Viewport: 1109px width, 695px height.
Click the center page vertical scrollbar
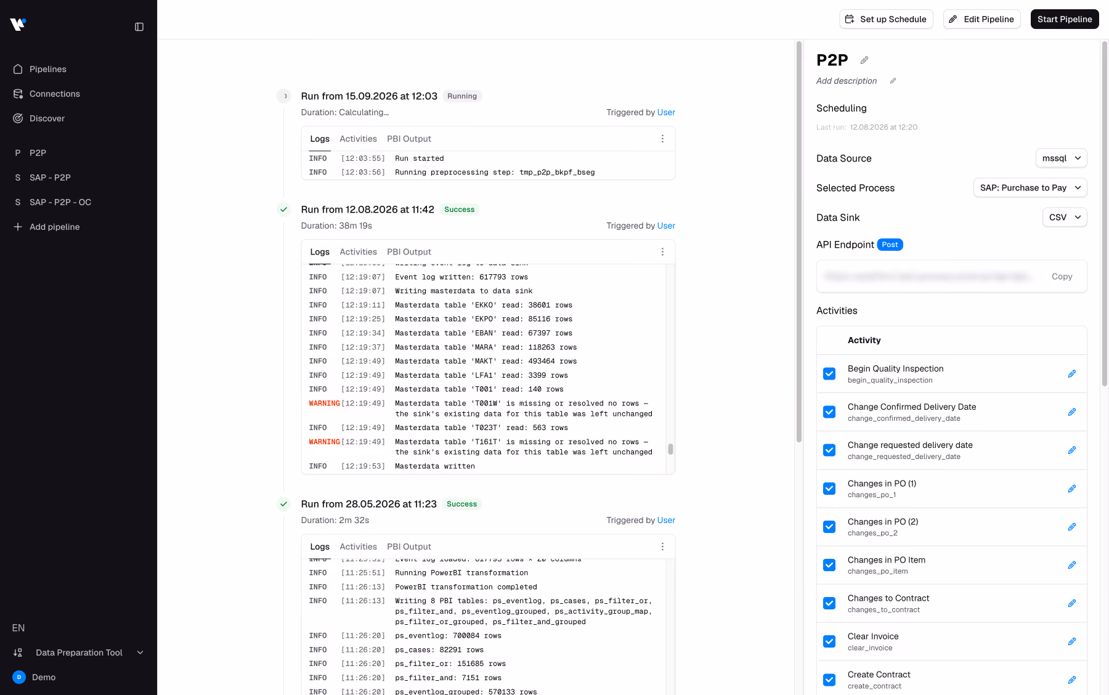799,242
